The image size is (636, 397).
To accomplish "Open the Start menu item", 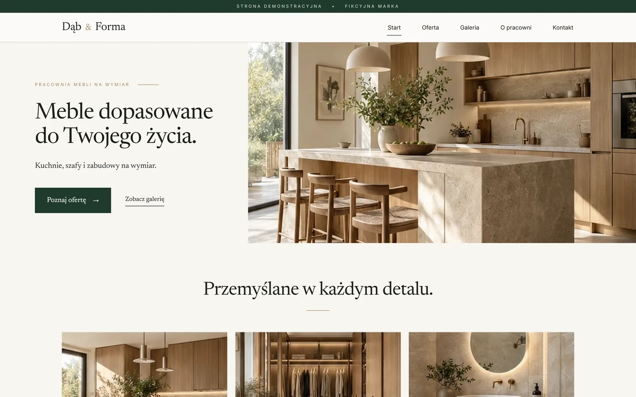I will pos(394,27).
